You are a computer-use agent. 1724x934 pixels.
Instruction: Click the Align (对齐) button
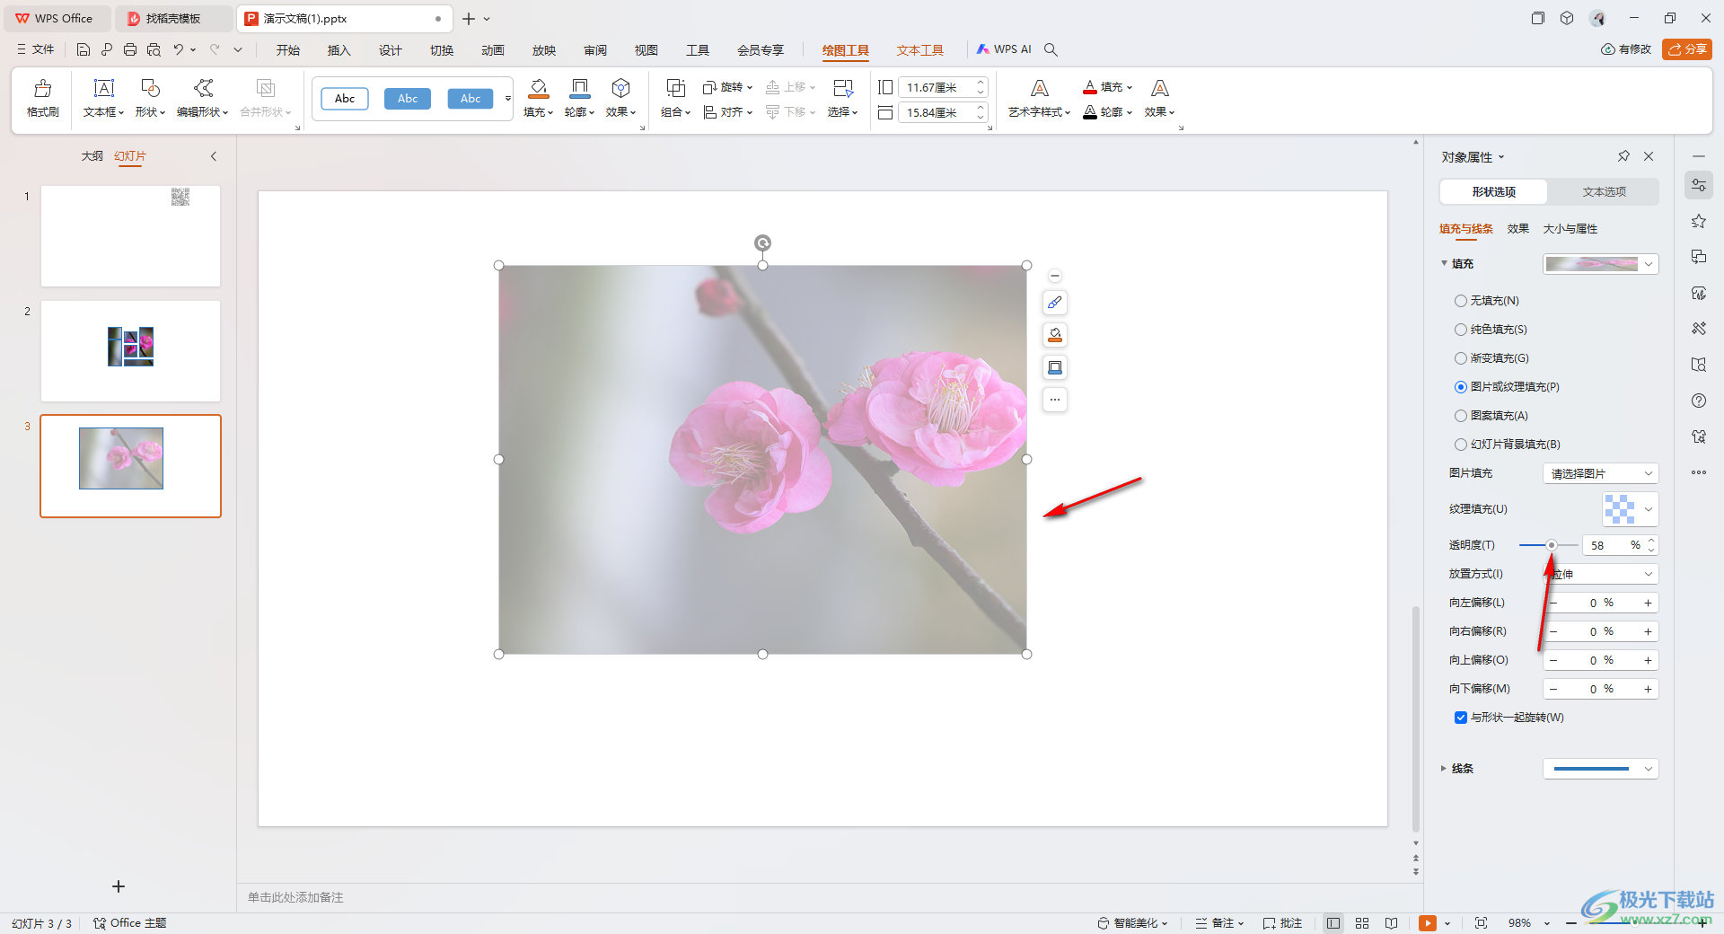pos(728,112)
